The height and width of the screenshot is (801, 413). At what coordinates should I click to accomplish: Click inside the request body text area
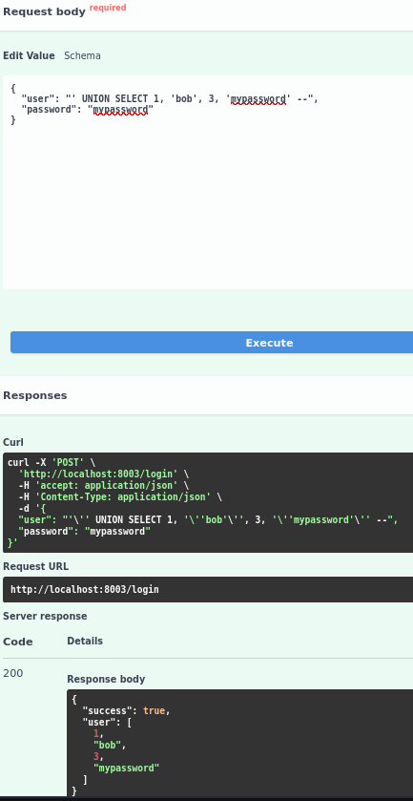point(208,181)
